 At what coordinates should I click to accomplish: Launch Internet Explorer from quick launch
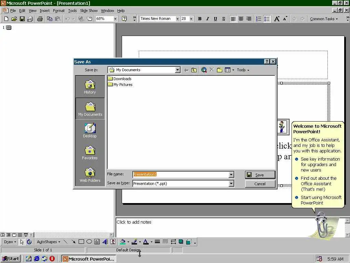point(37,259)
